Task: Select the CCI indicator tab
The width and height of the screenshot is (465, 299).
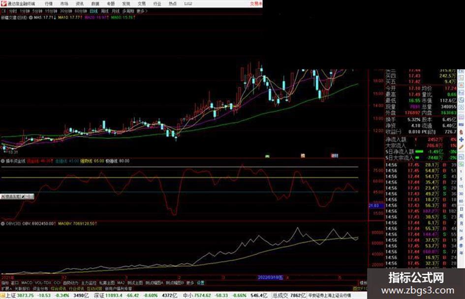Action: coord(57,283)
